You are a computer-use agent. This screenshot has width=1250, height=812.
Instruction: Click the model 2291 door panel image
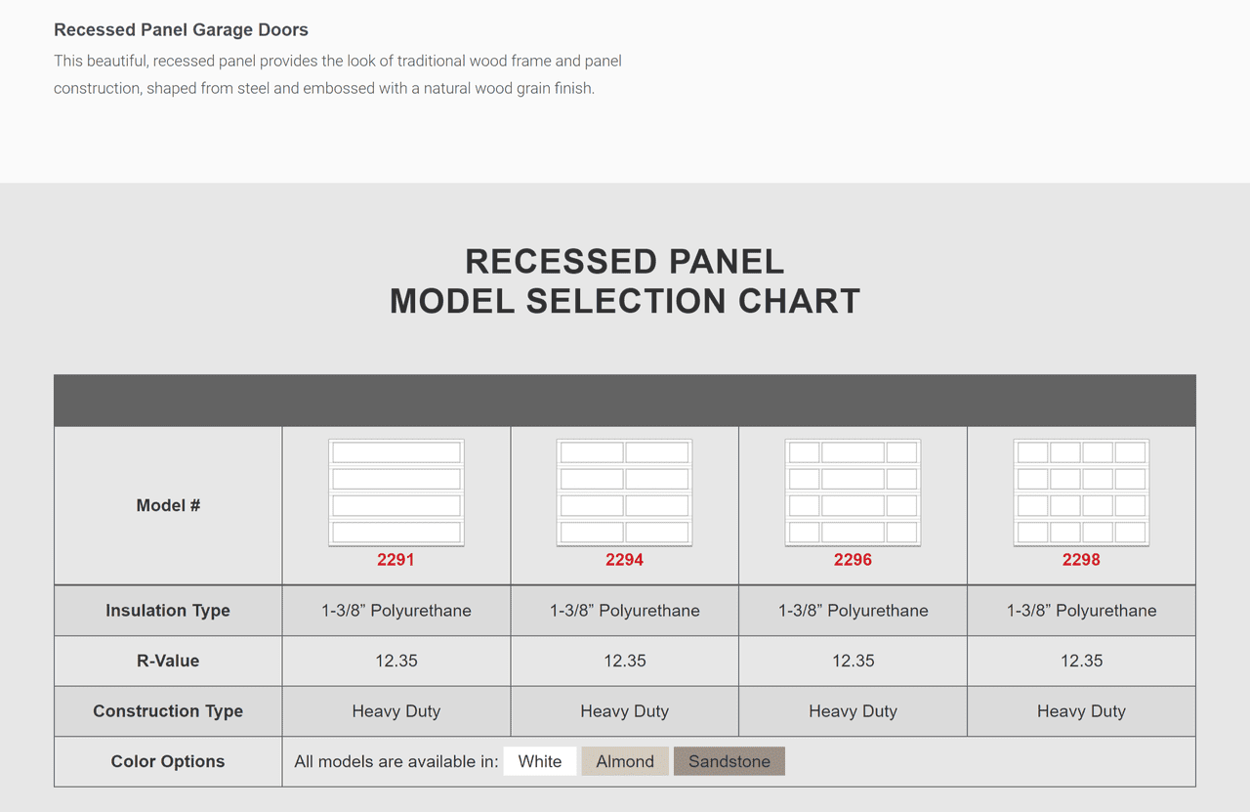396,492
